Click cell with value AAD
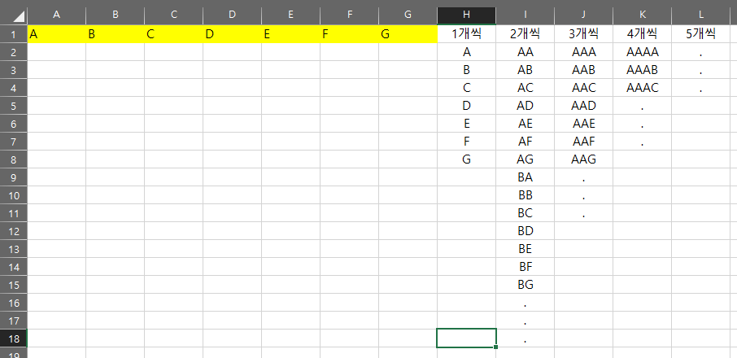Viewport: 737px width, 358px height. (583, 106)
